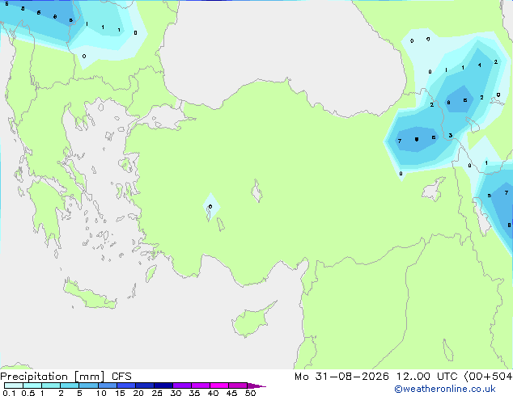Click the legend value '50'
Image resolution: width=513 pixels, height=396 pixels.
[250, 393]
